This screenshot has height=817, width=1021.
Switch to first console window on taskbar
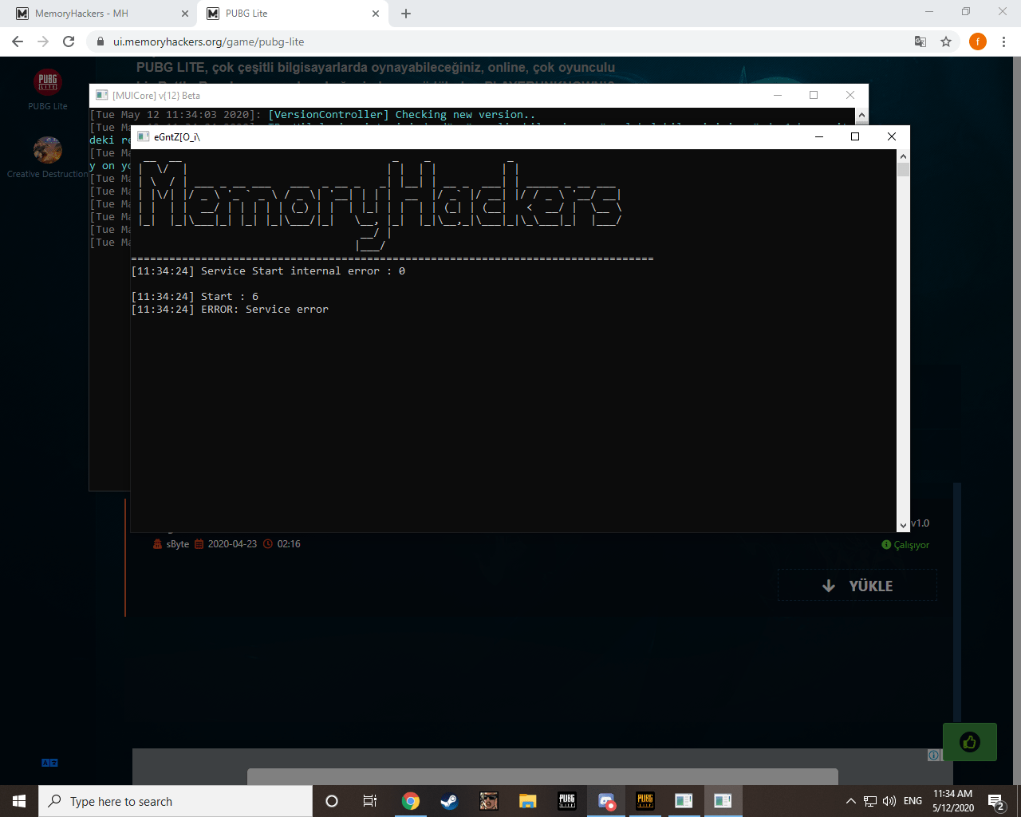click(684, 801)
